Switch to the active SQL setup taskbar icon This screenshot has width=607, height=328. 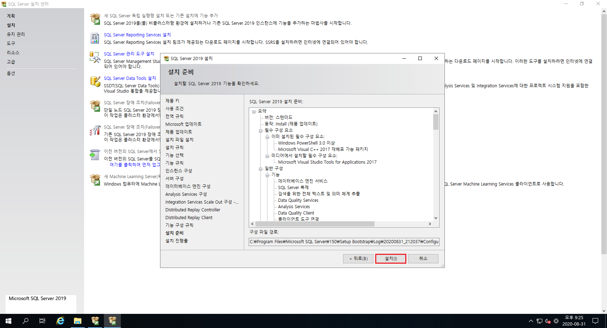(x=112, y=321)
